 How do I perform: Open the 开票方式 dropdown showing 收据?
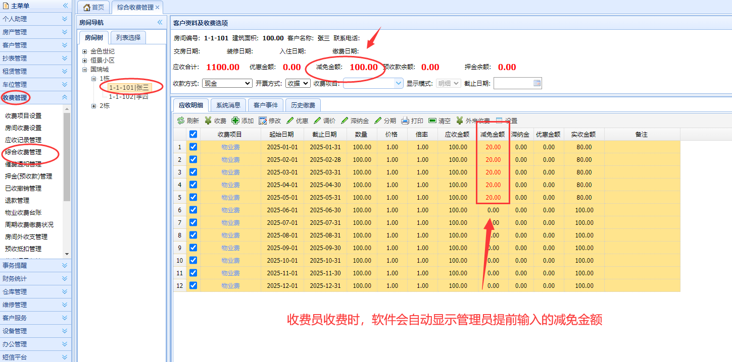(298, 83)
